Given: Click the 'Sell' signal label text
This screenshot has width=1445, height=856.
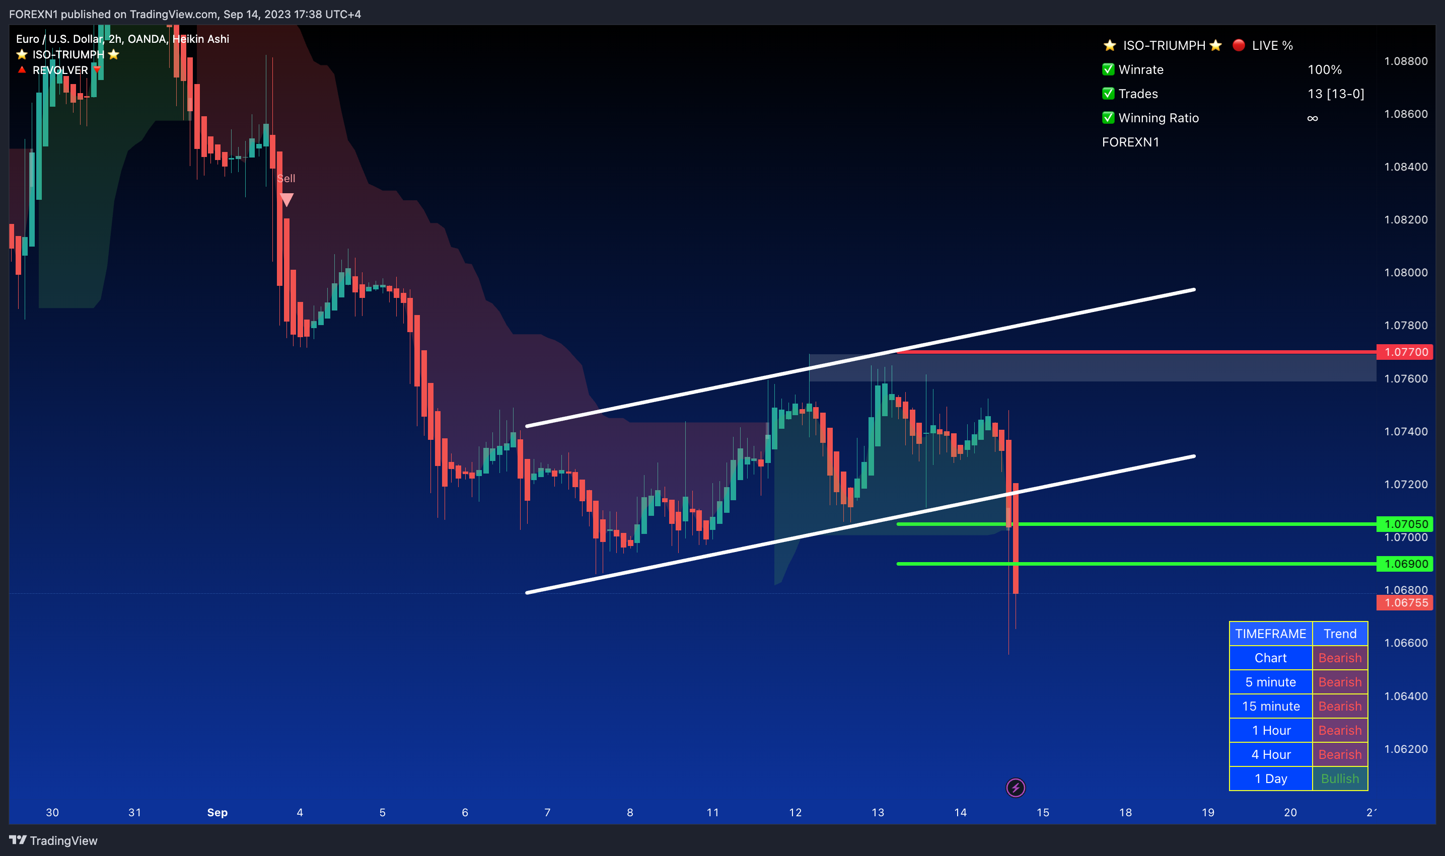Looking at the screenshot, I should 286,178.
